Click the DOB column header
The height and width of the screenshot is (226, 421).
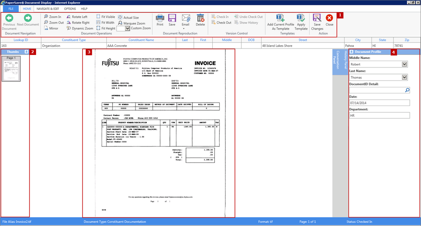(x=251, y=40)
